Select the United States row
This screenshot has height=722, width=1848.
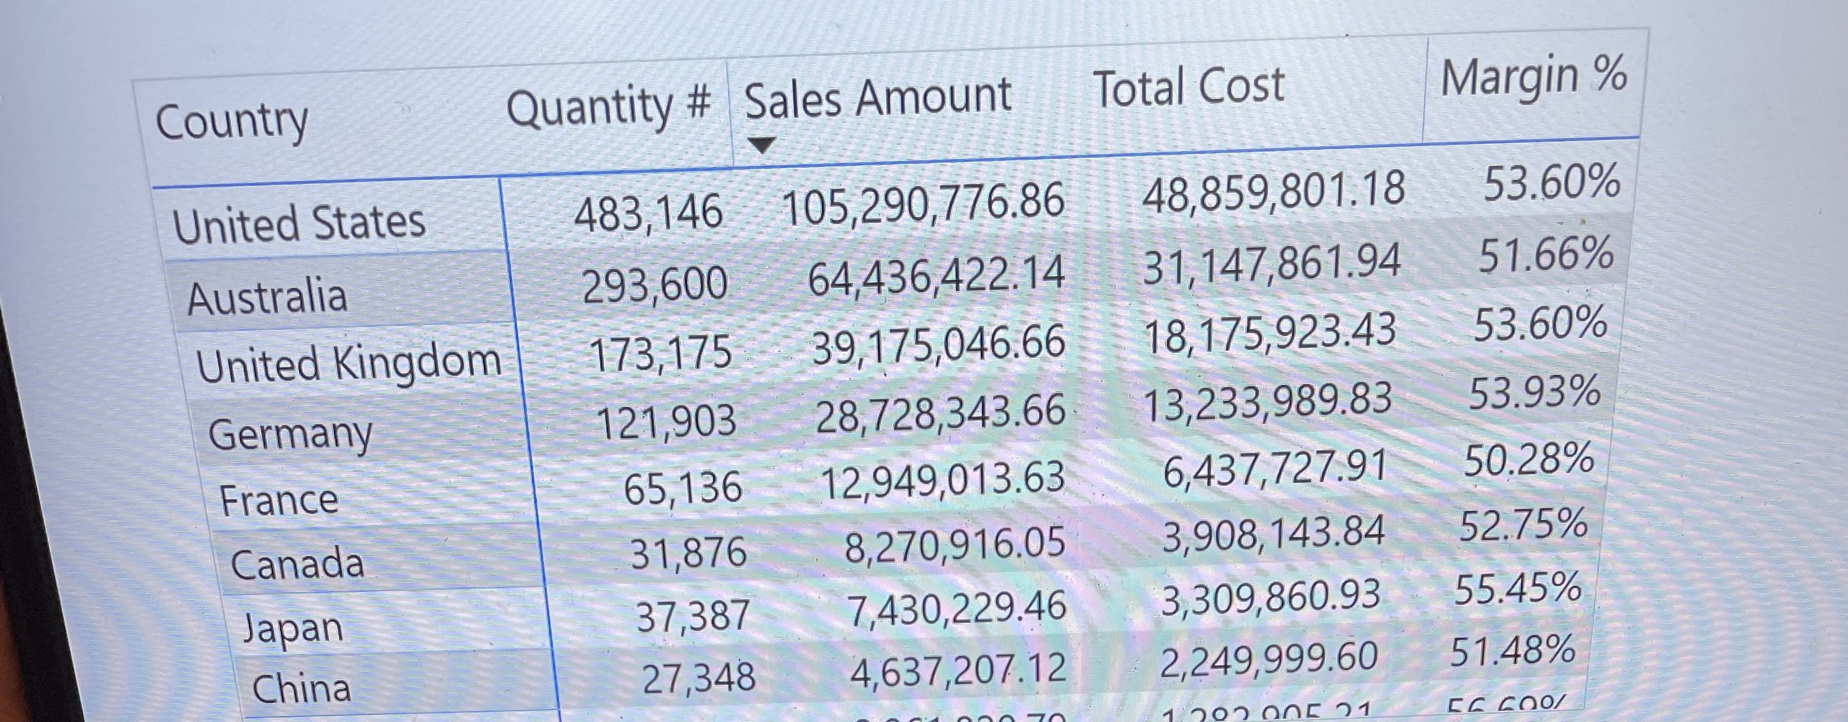300,224
